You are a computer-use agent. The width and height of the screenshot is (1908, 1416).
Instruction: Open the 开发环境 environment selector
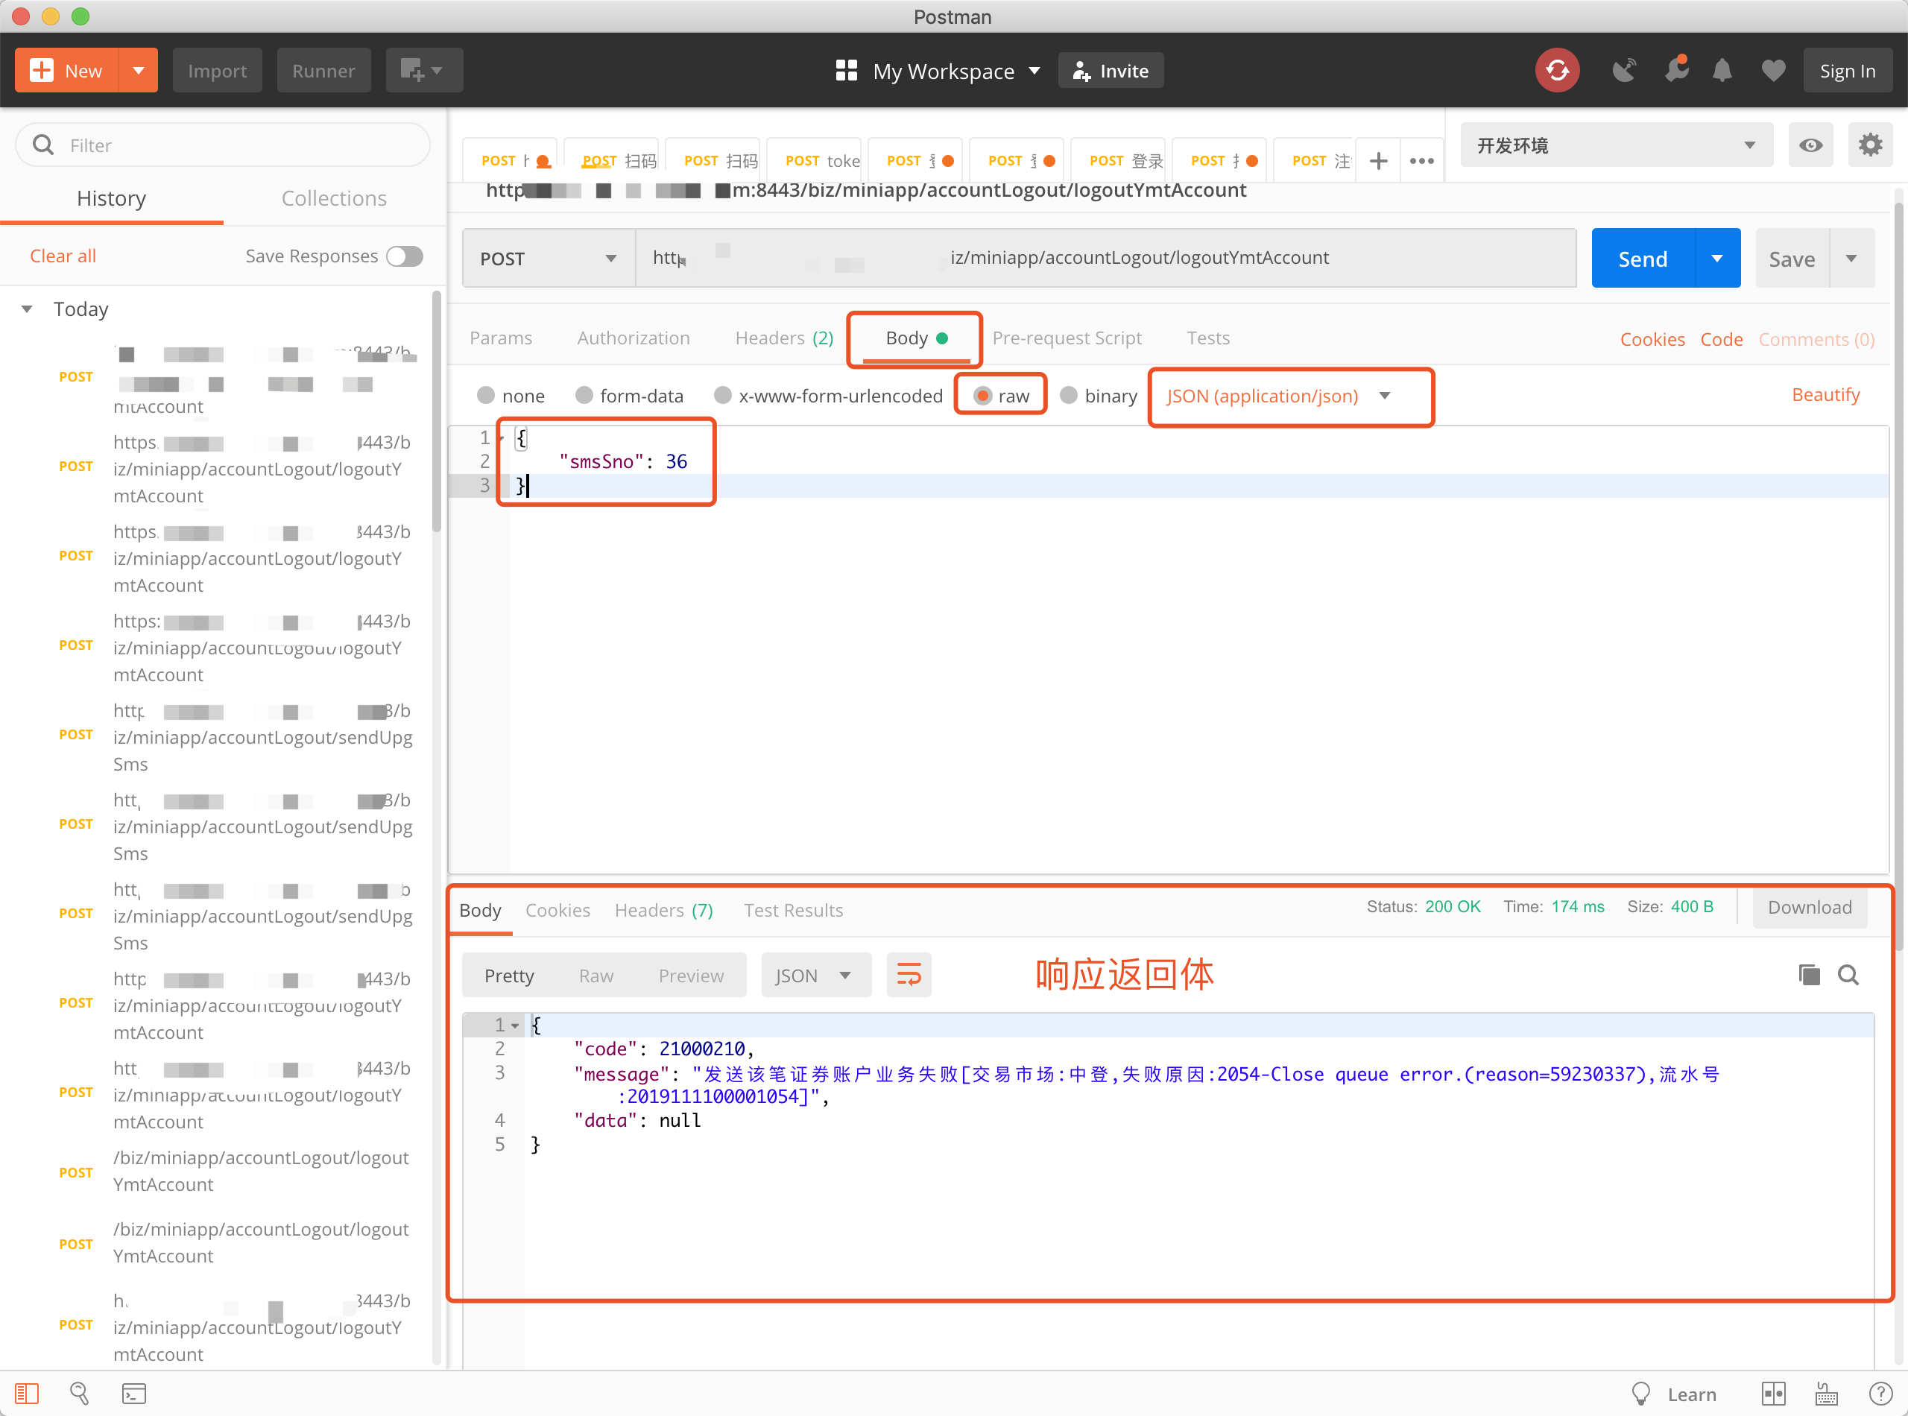pyautogui.click(x=1615, y=145)
